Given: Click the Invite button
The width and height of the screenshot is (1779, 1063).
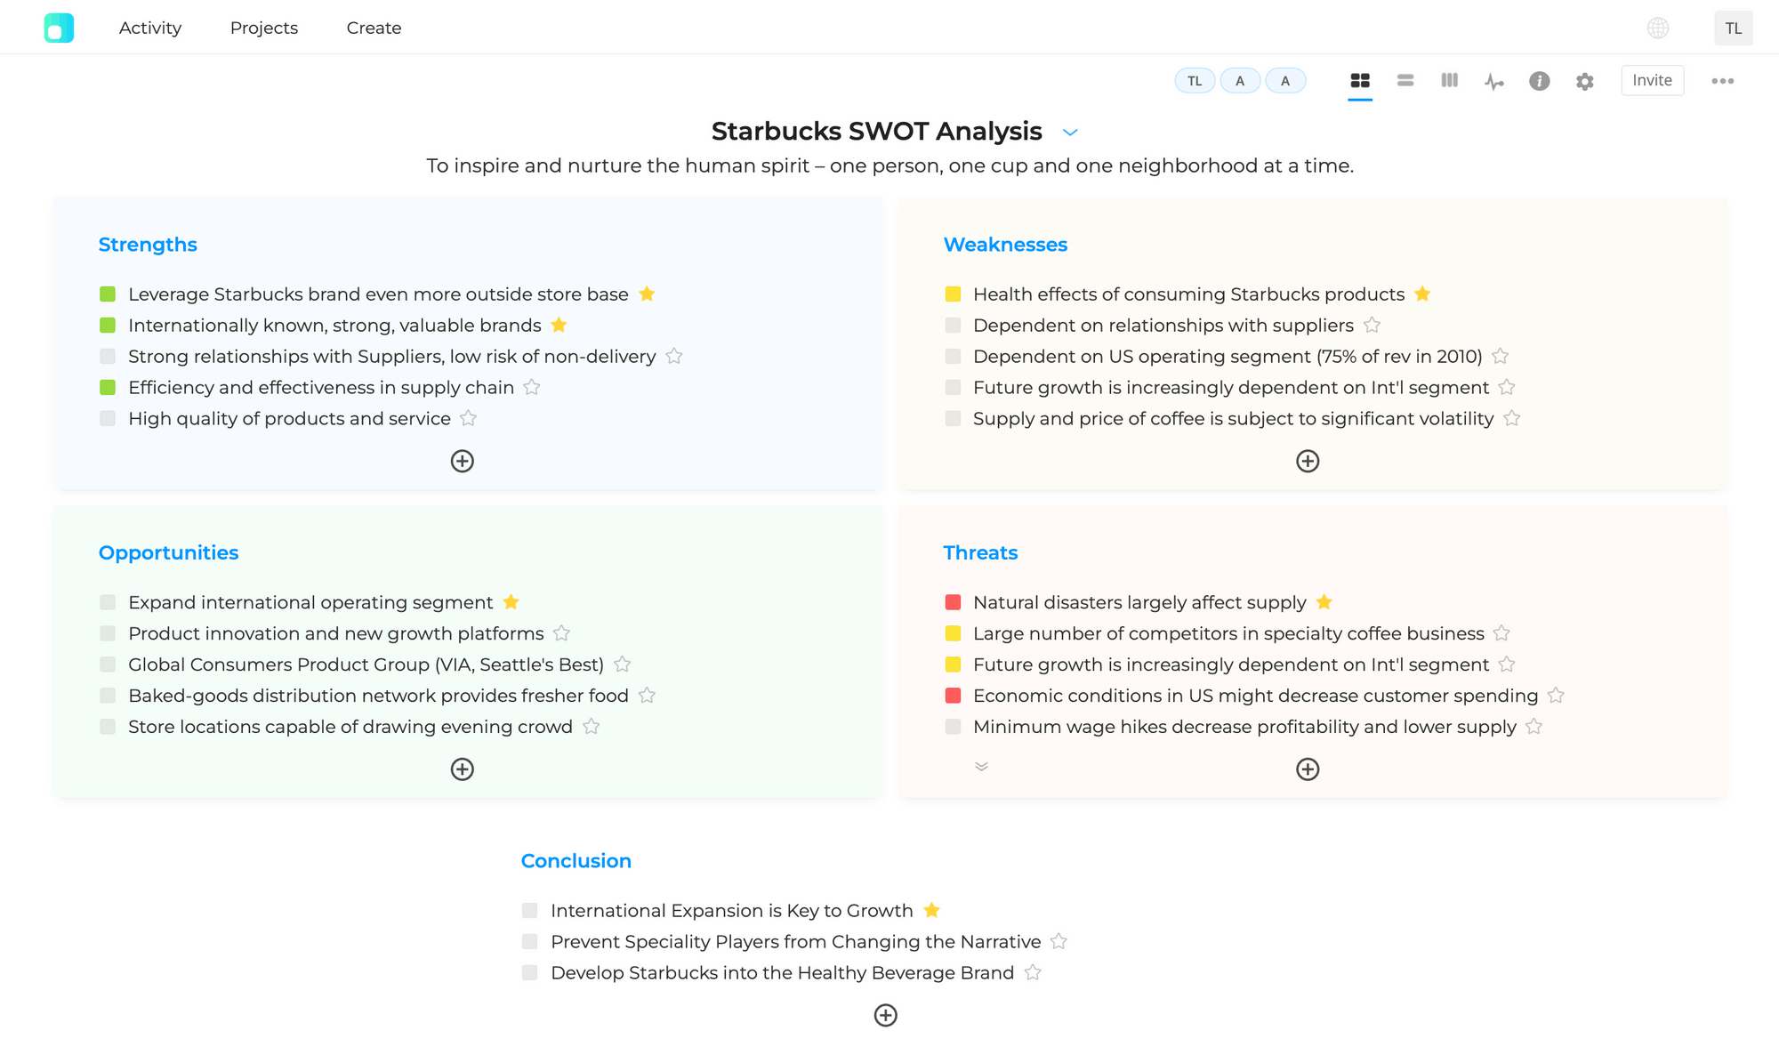Looking at the screenshot, I should (x=1652, y=80).
